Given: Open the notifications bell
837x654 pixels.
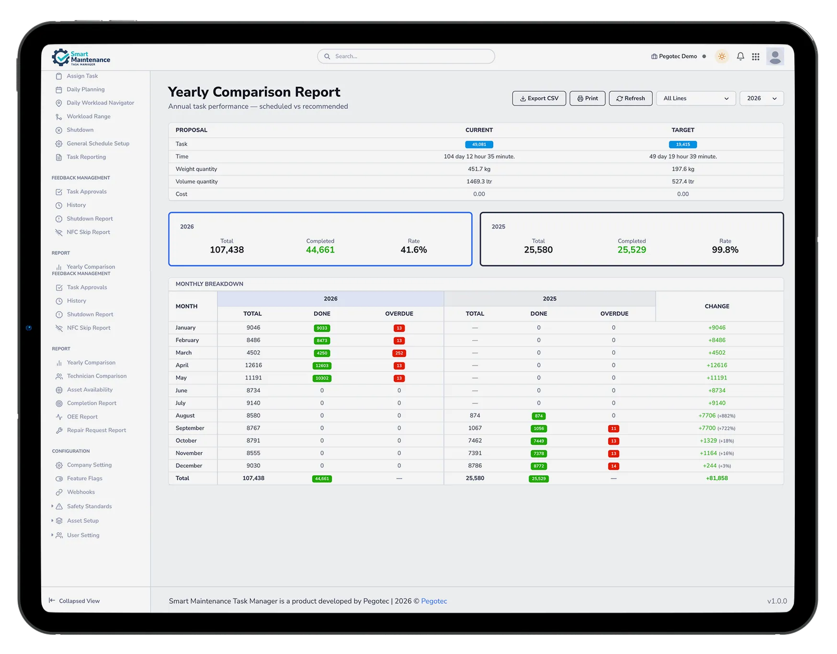Looking at the screenshot, I should (740, 57).
